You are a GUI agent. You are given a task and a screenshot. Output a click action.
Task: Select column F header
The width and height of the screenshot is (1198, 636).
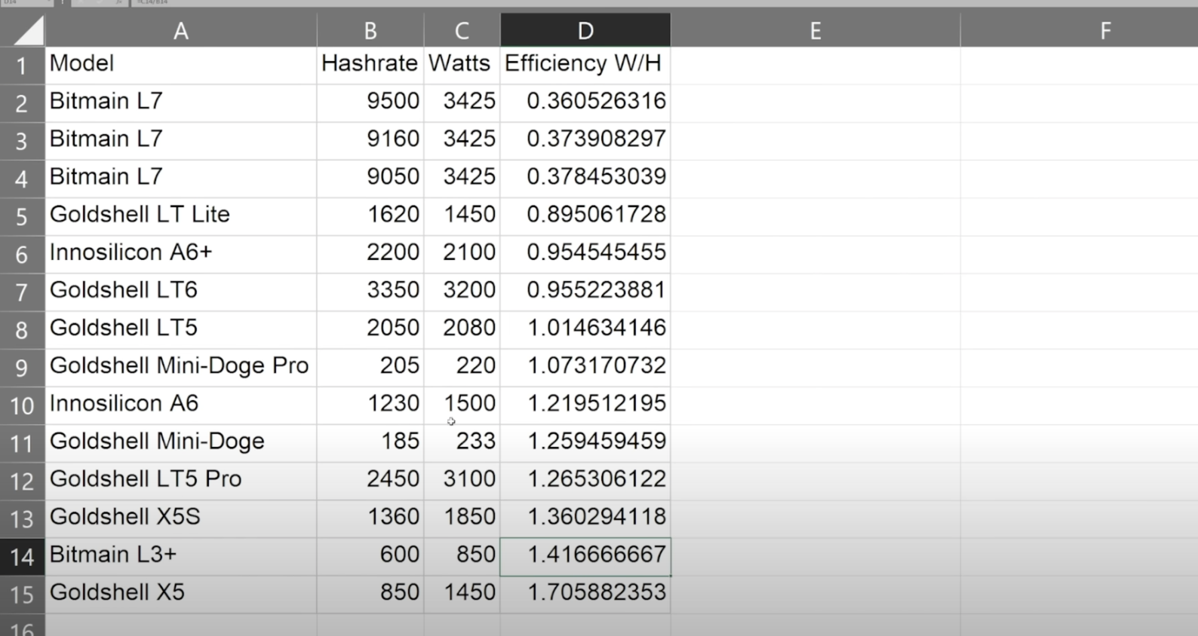click(1105, 31)
